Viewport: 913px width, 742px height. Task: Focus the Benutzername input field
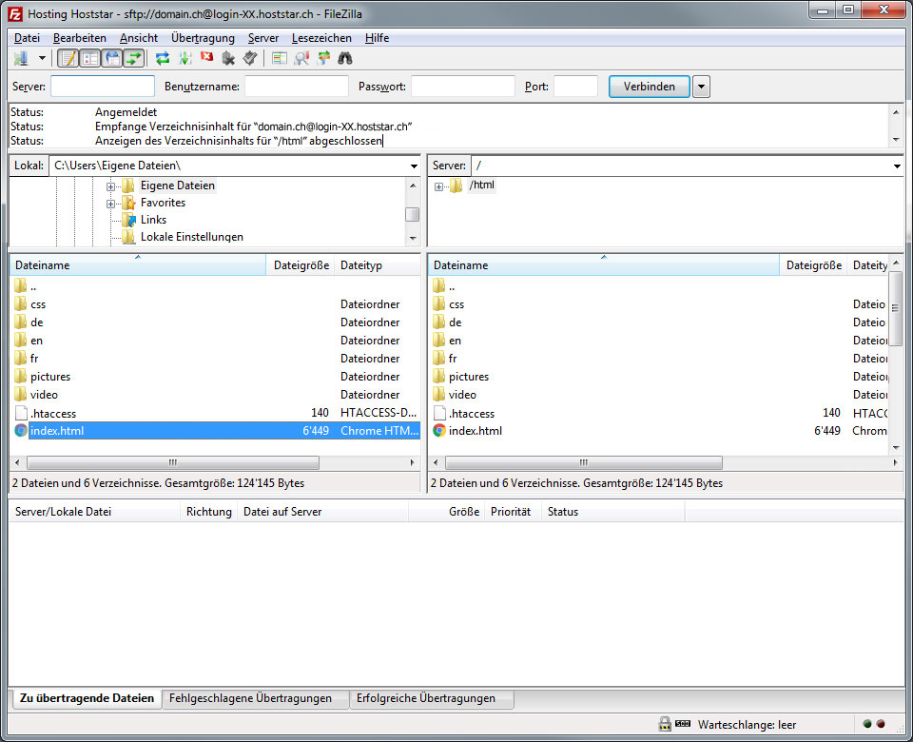tap(297, 87)
